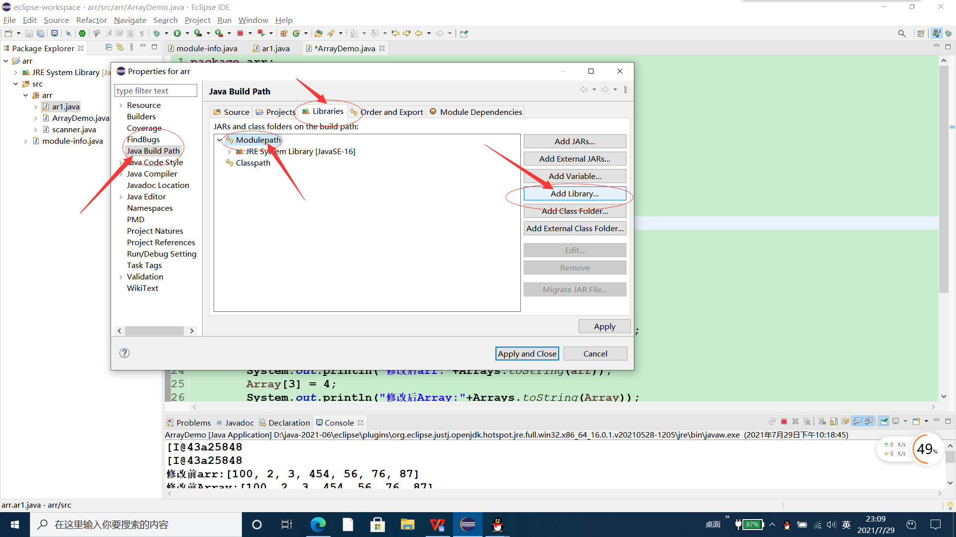Terminate the running process from the Console toolbar

784,422
